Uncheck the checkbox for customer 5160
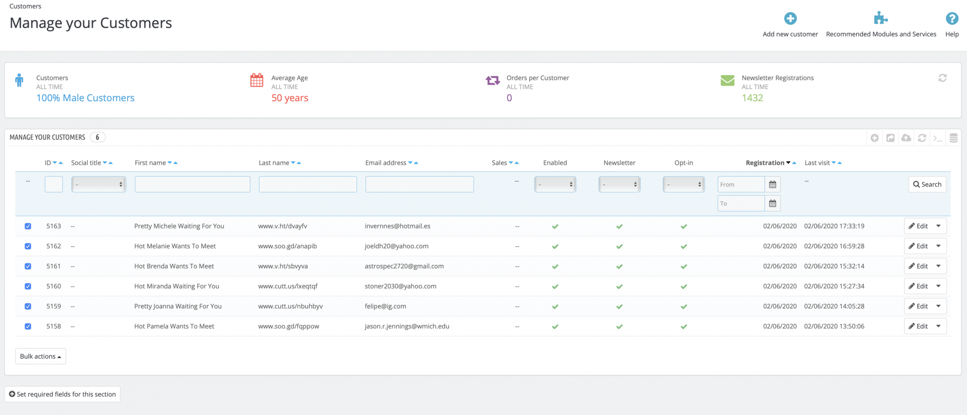This screenshot has height=415, width=967. pos(28,287)
